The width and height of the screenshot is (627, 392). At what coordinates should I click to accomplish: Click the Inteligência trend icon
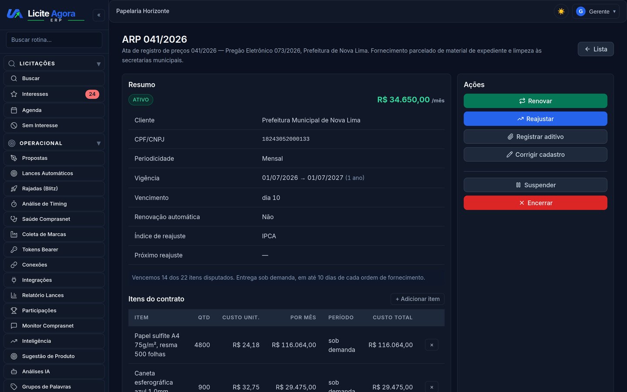tap(14, 341)
